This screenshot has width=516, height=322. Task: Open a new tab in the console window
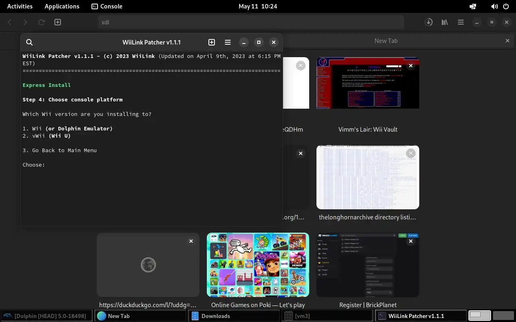(212, 42)
